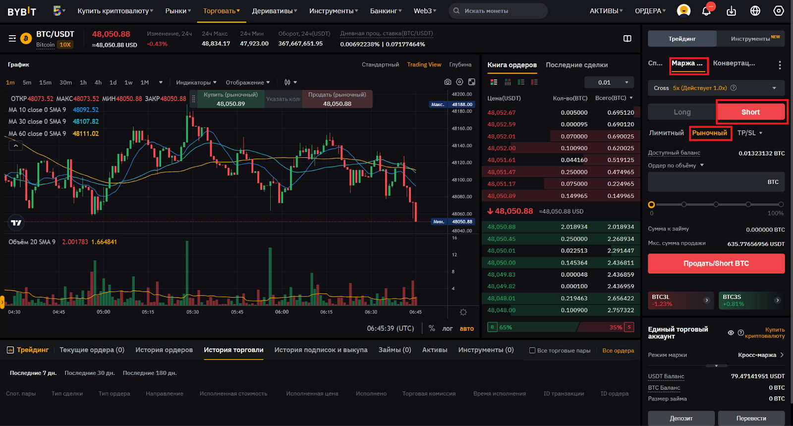Screen dimensions: 793x426
Task: Click the TradingView logo on chart
Action: click(x=16, y=223)
